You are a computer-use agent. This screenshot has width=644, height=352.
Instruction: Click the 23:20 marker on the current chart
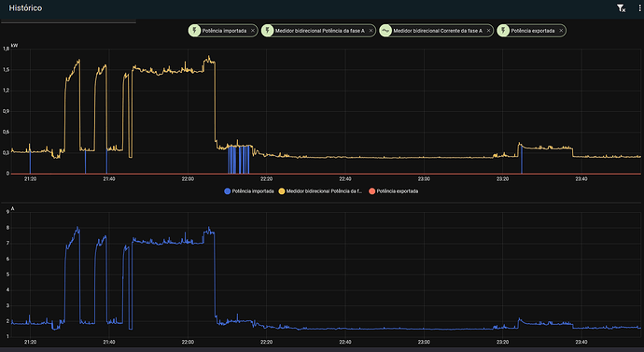[502, 342]
